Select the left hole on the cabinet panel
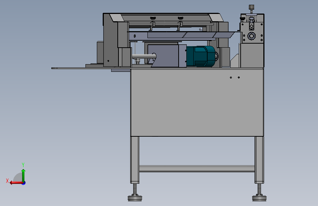The image size is (318, 206). [x=231, y=77]
